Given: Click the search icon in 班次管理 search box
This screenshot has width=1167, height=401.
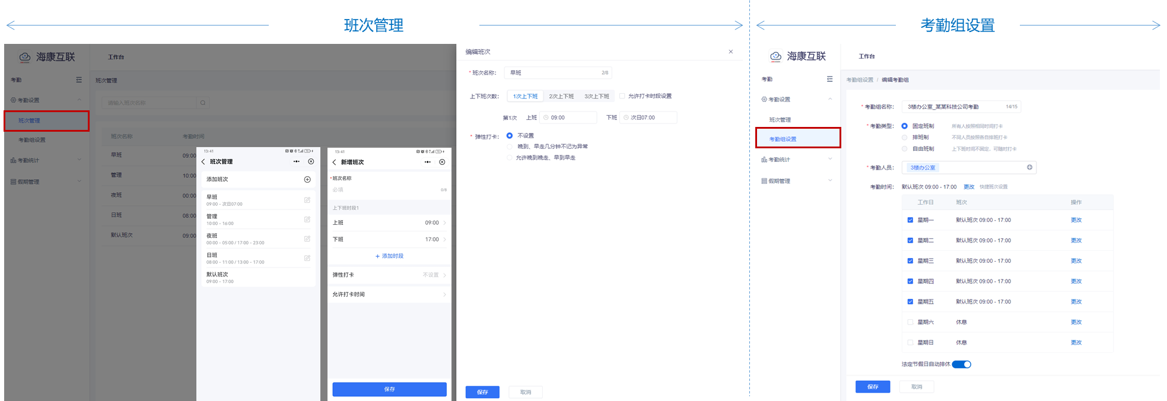Looking at the screenshot, I should click(203, 103).
